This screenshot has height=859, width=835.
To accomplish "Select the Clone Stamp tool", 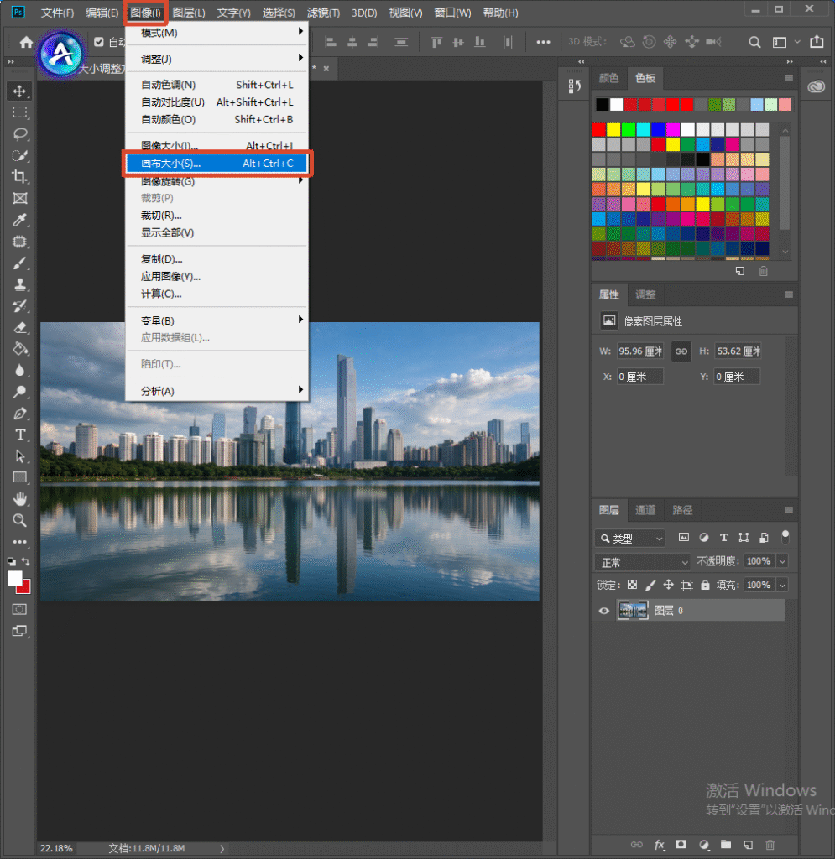I will point(20,284).
